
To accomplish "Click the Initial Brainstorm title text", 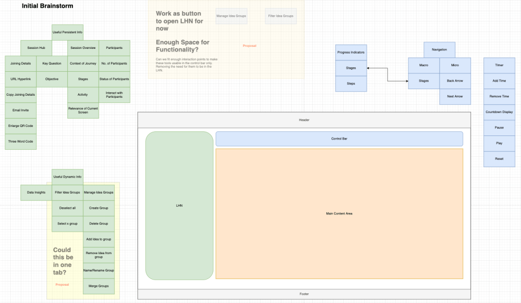I will pos(47,6).
